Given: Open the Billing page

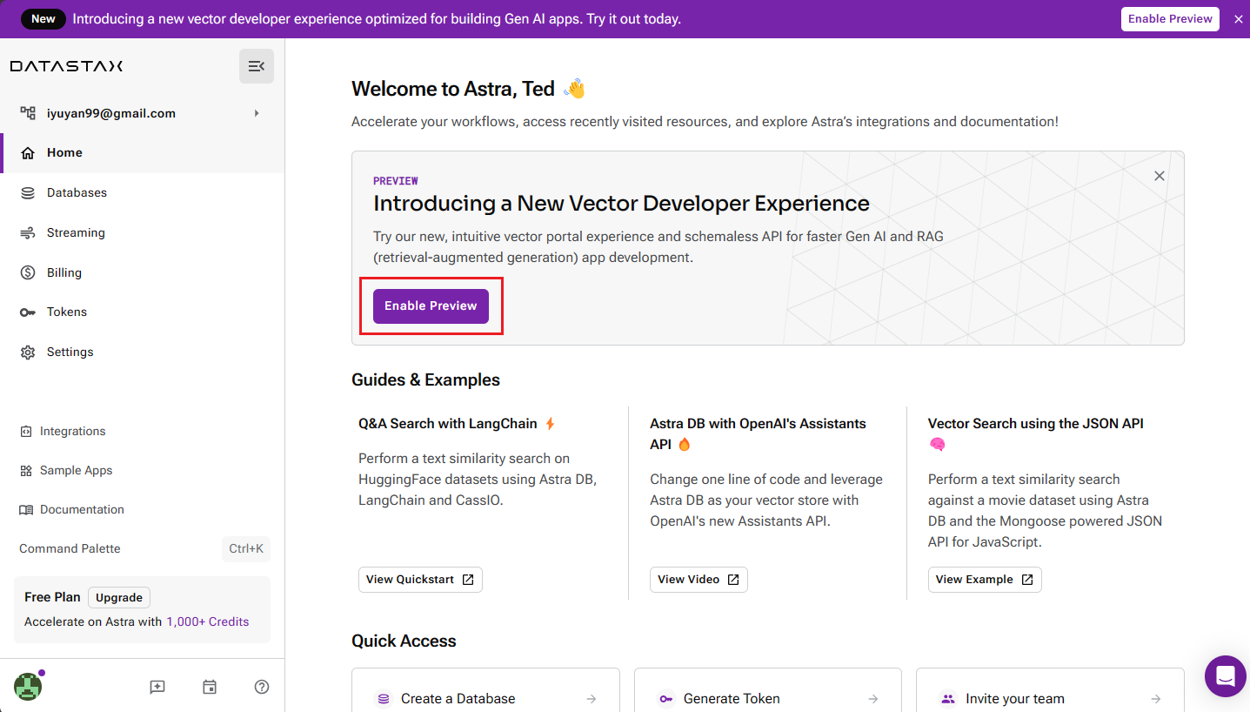Looking at the screenshot, I should coord(143,272).
